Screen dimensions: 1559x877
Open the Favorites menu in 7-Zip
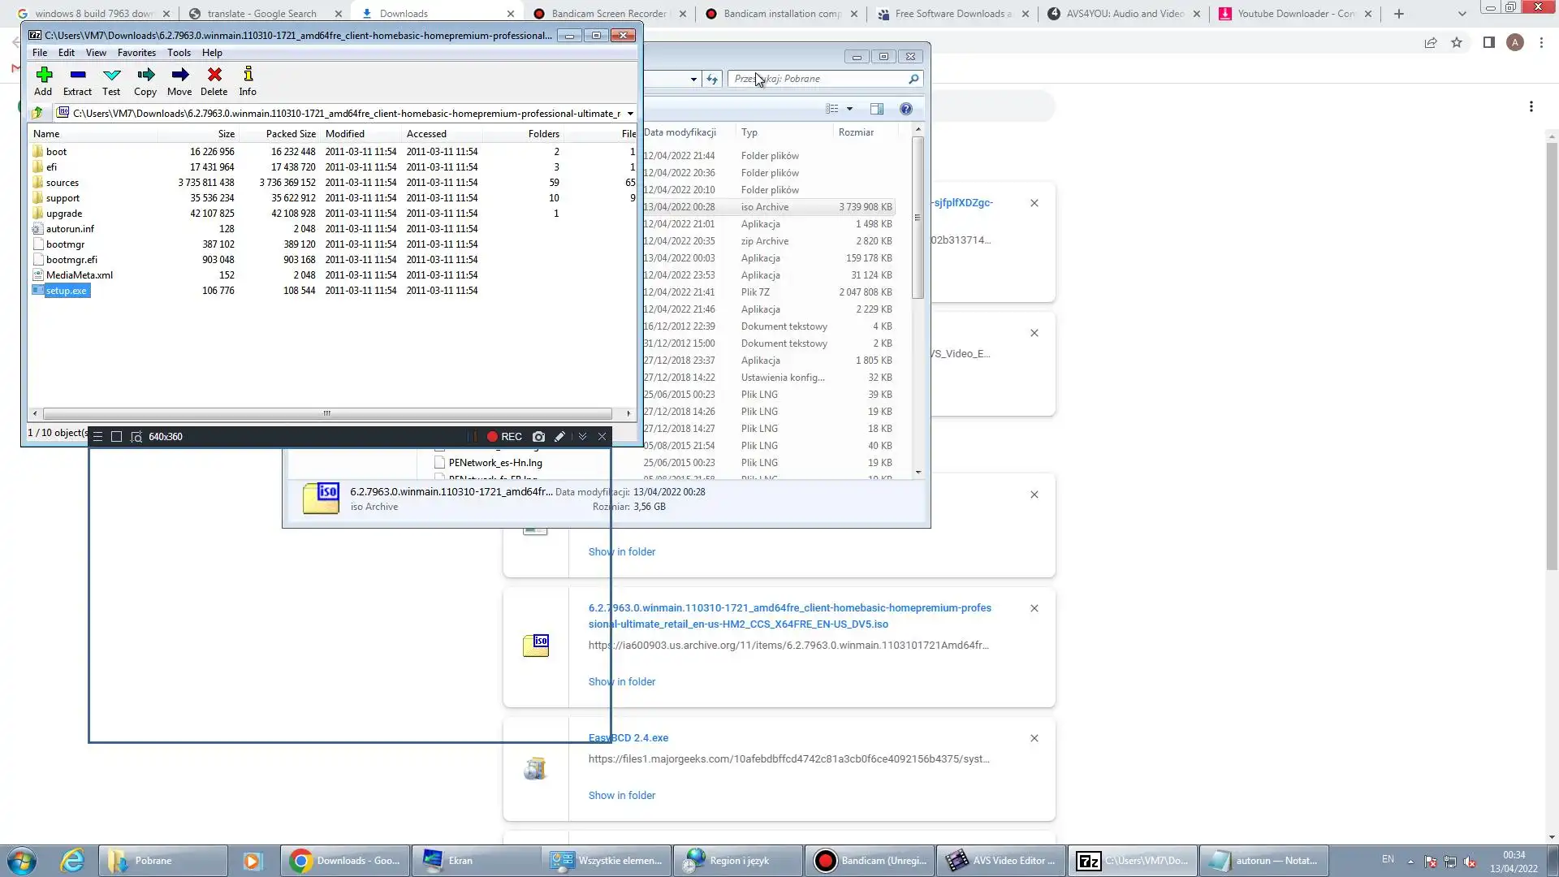tap(136, 53)
